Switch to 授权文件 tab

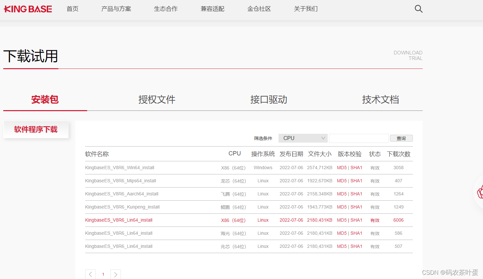pyautogui.click(x=157, y=100)
